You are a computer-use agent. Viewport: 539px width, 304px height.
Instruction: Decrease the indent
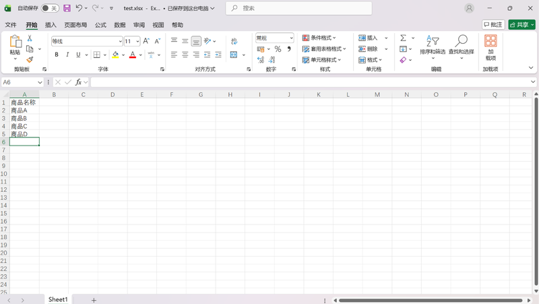pos(207,55)
